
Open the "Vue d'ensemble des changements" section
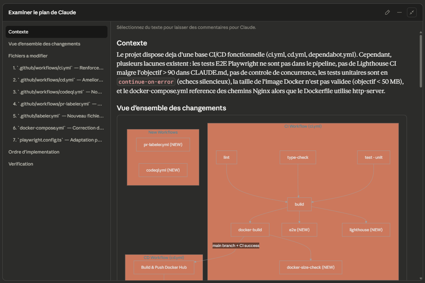[x=44, y=44]
